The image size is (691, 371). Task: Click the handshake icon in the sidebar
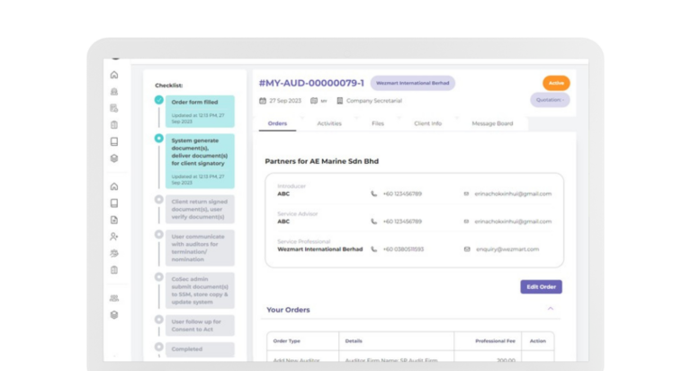pyautogui.click(x=114, y=253)
